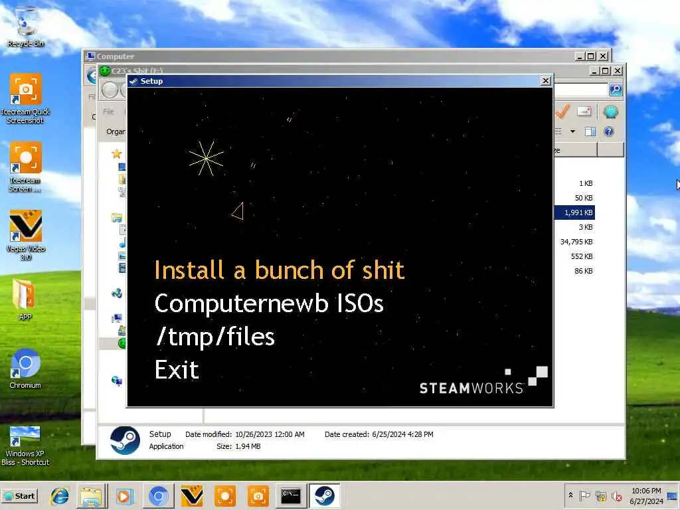The image size is (680, 510).
Task: Open the /tmp/files menu entry
Action: click(214, 337)
